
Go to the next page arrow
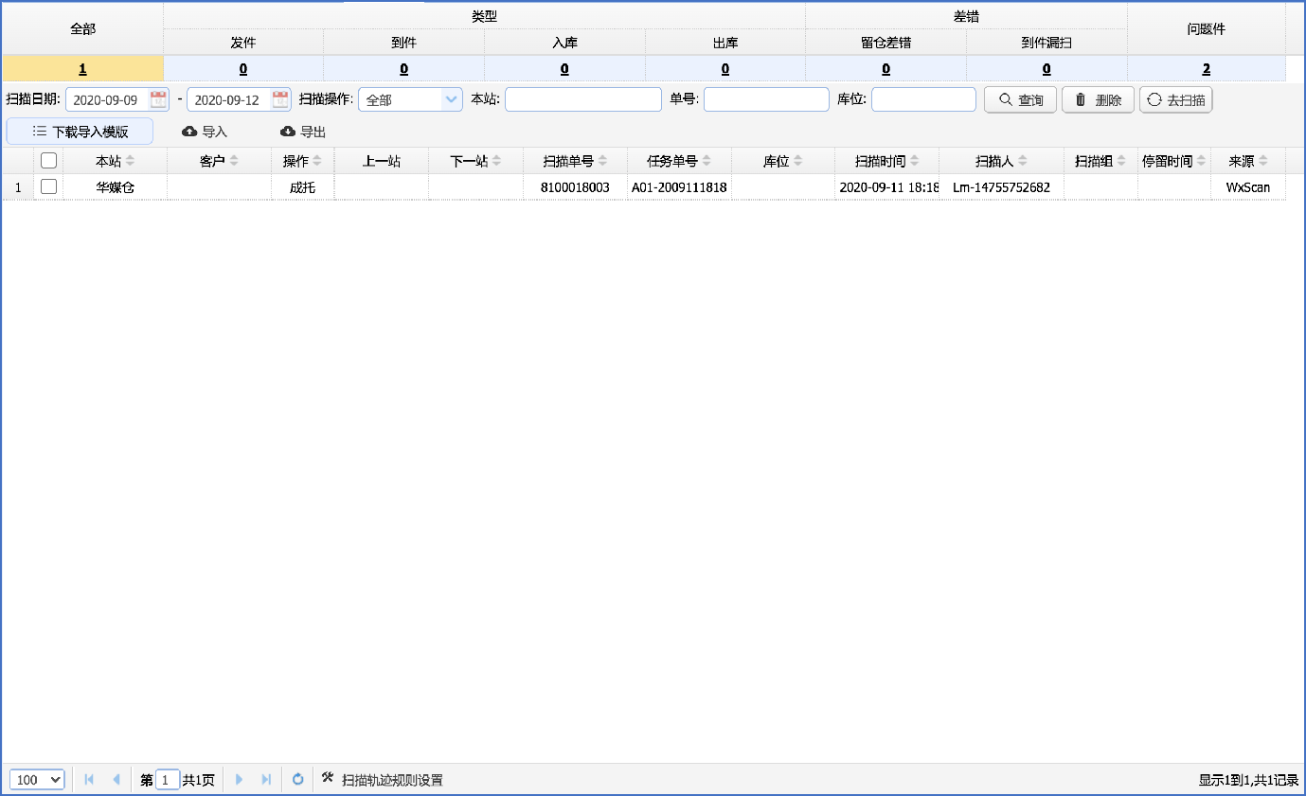click(x=240, y=779)
